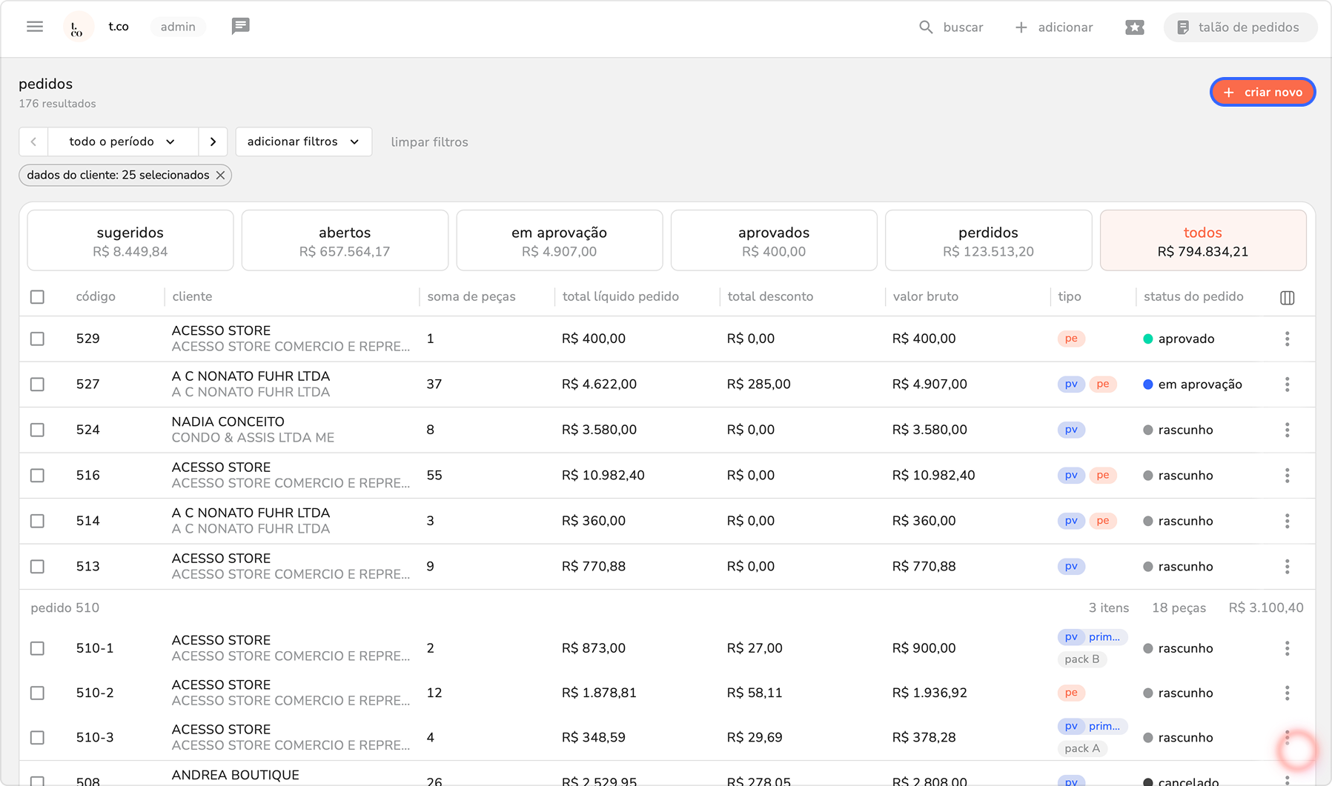Screen dimensions: 1332x786
Task: Expand the todo o período dropdown
Action: (x=123, y=141)
